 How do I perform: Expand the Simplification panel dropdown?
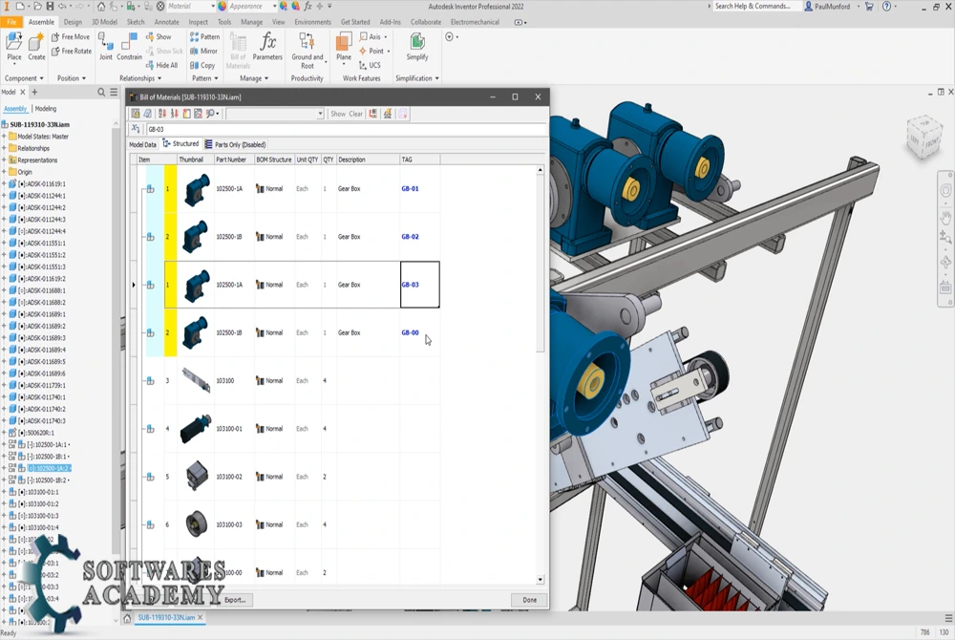(x=417, y=78)
